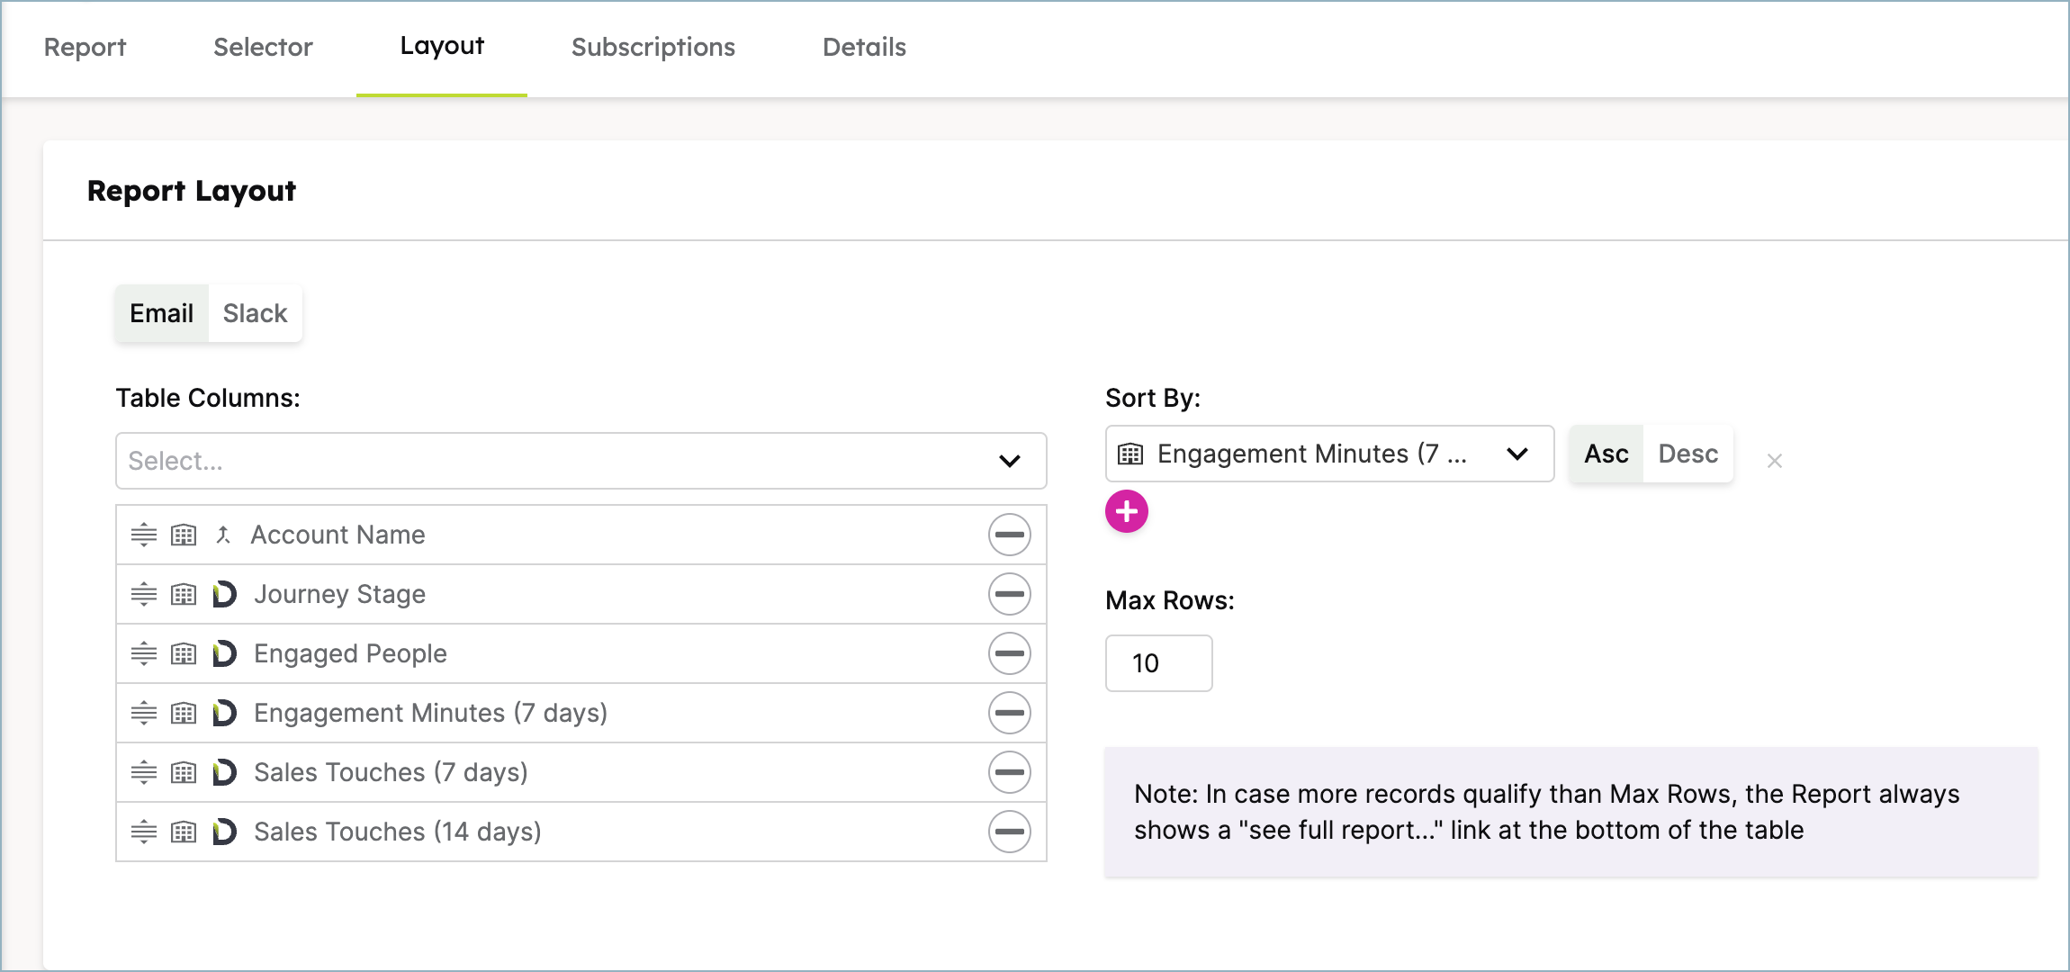
Task: Remove Sales Touches (7 days) column
Action: 1010,772
